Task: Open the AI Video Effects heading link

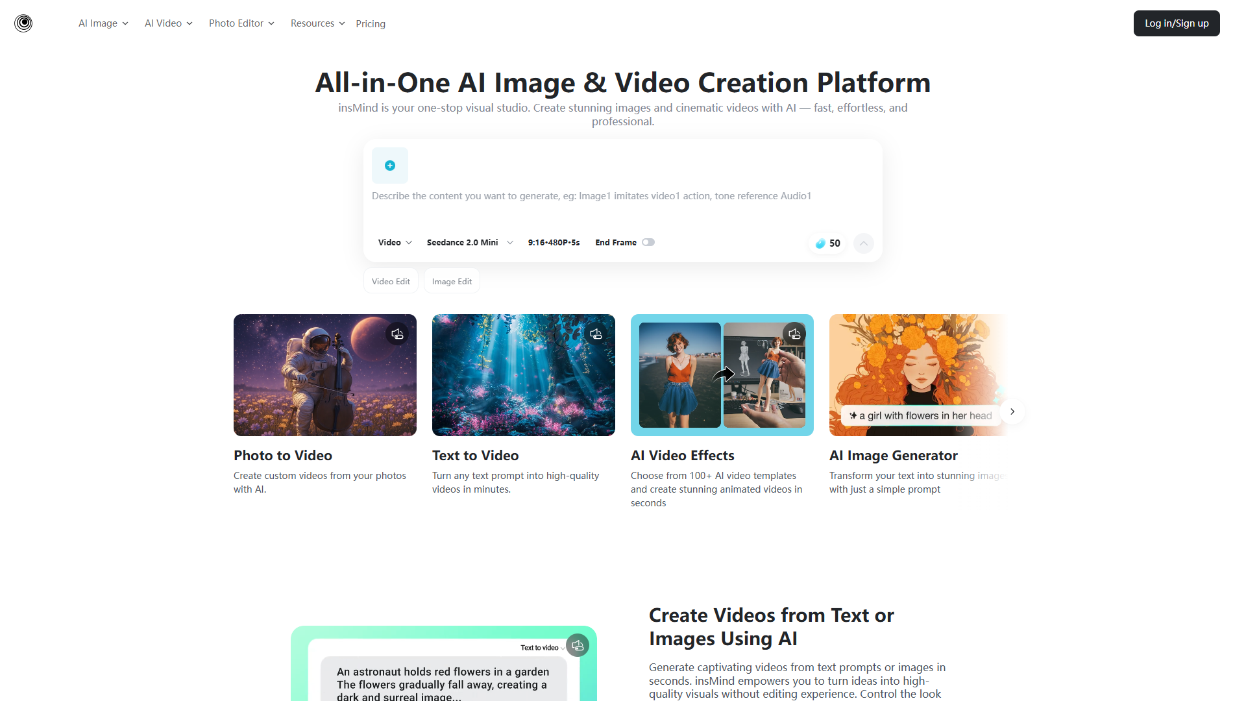Action: (x=683, y=456)
